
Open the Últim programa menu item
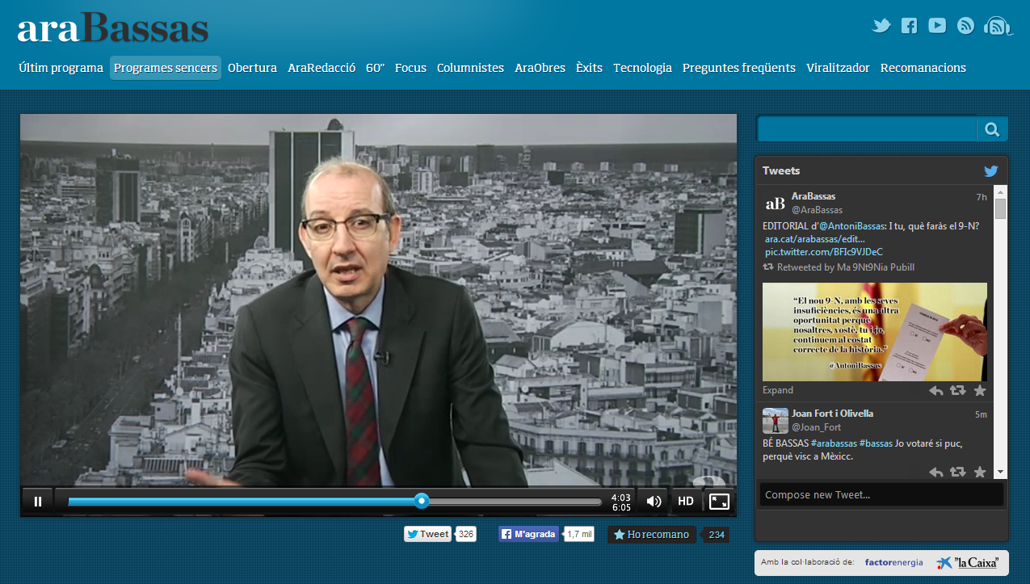61,68
